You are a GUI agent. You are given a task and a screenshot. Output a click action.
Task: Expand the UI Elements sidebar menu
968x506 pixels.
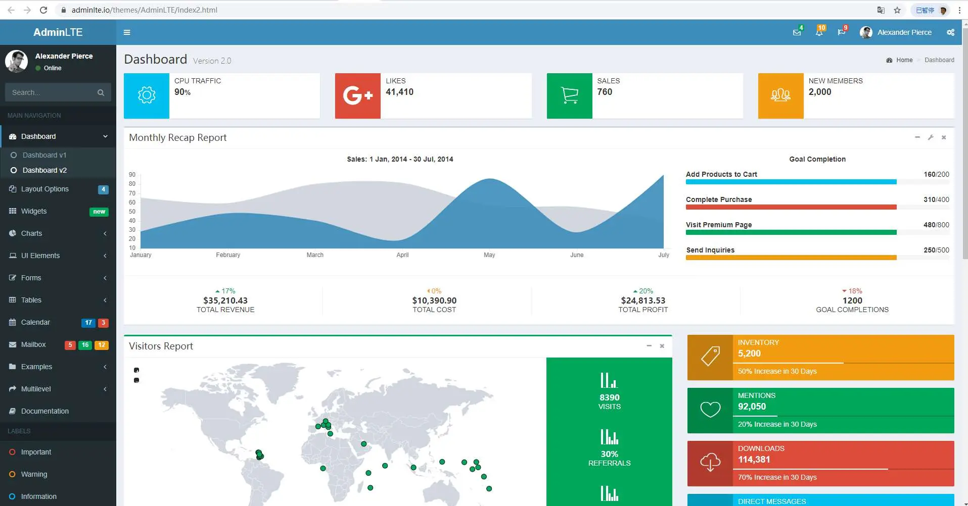click(58, 256)
